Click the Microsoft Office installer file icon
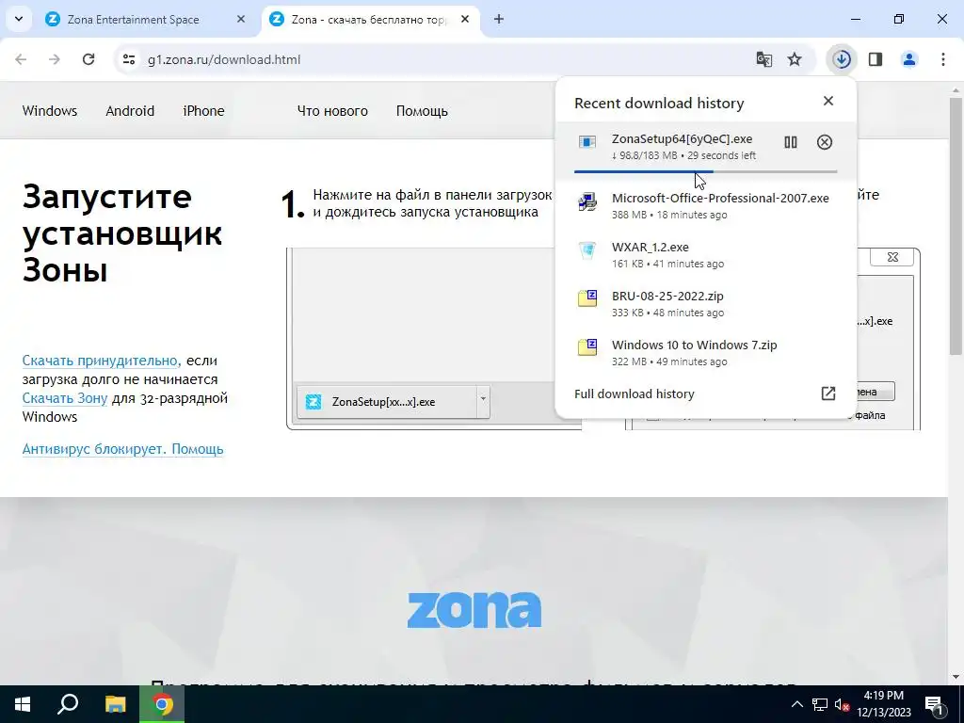964x723 pixels. coord(587,201)
